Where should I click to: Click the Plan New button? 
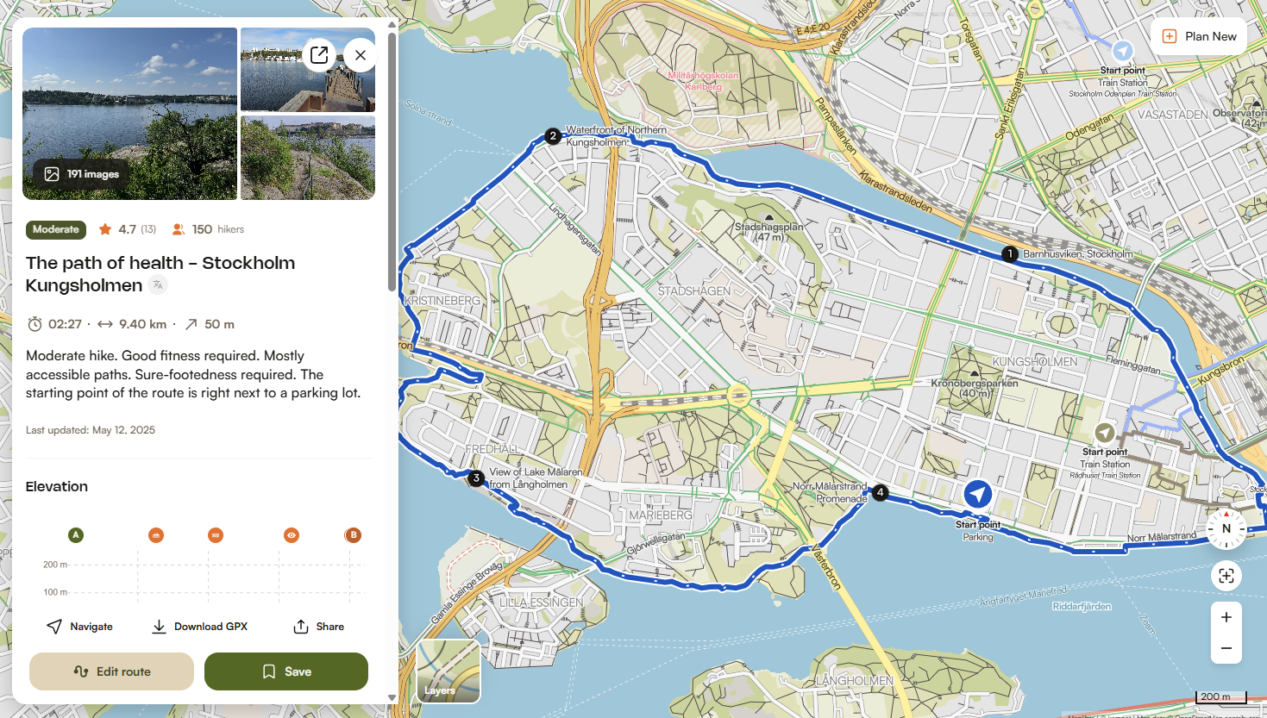(x=1198, y=36)
